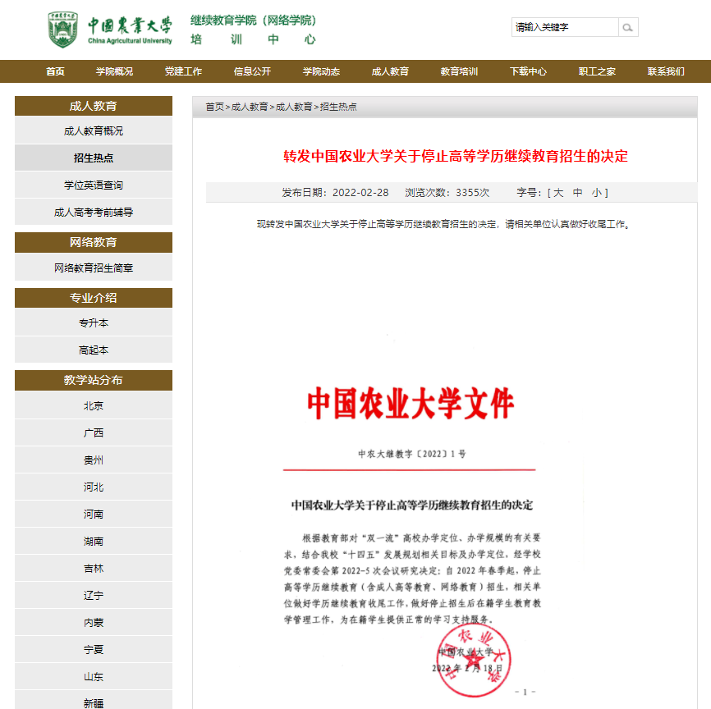Click 北京 in 教学站分布 list
This screenshot has height=709, width=711.
[x=92, y=405]
